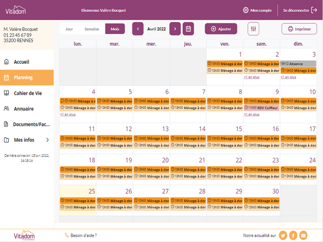Open 10h00 Ménage event on April 1
Viewport: 323px width, 242px height.
pos(224,64)
